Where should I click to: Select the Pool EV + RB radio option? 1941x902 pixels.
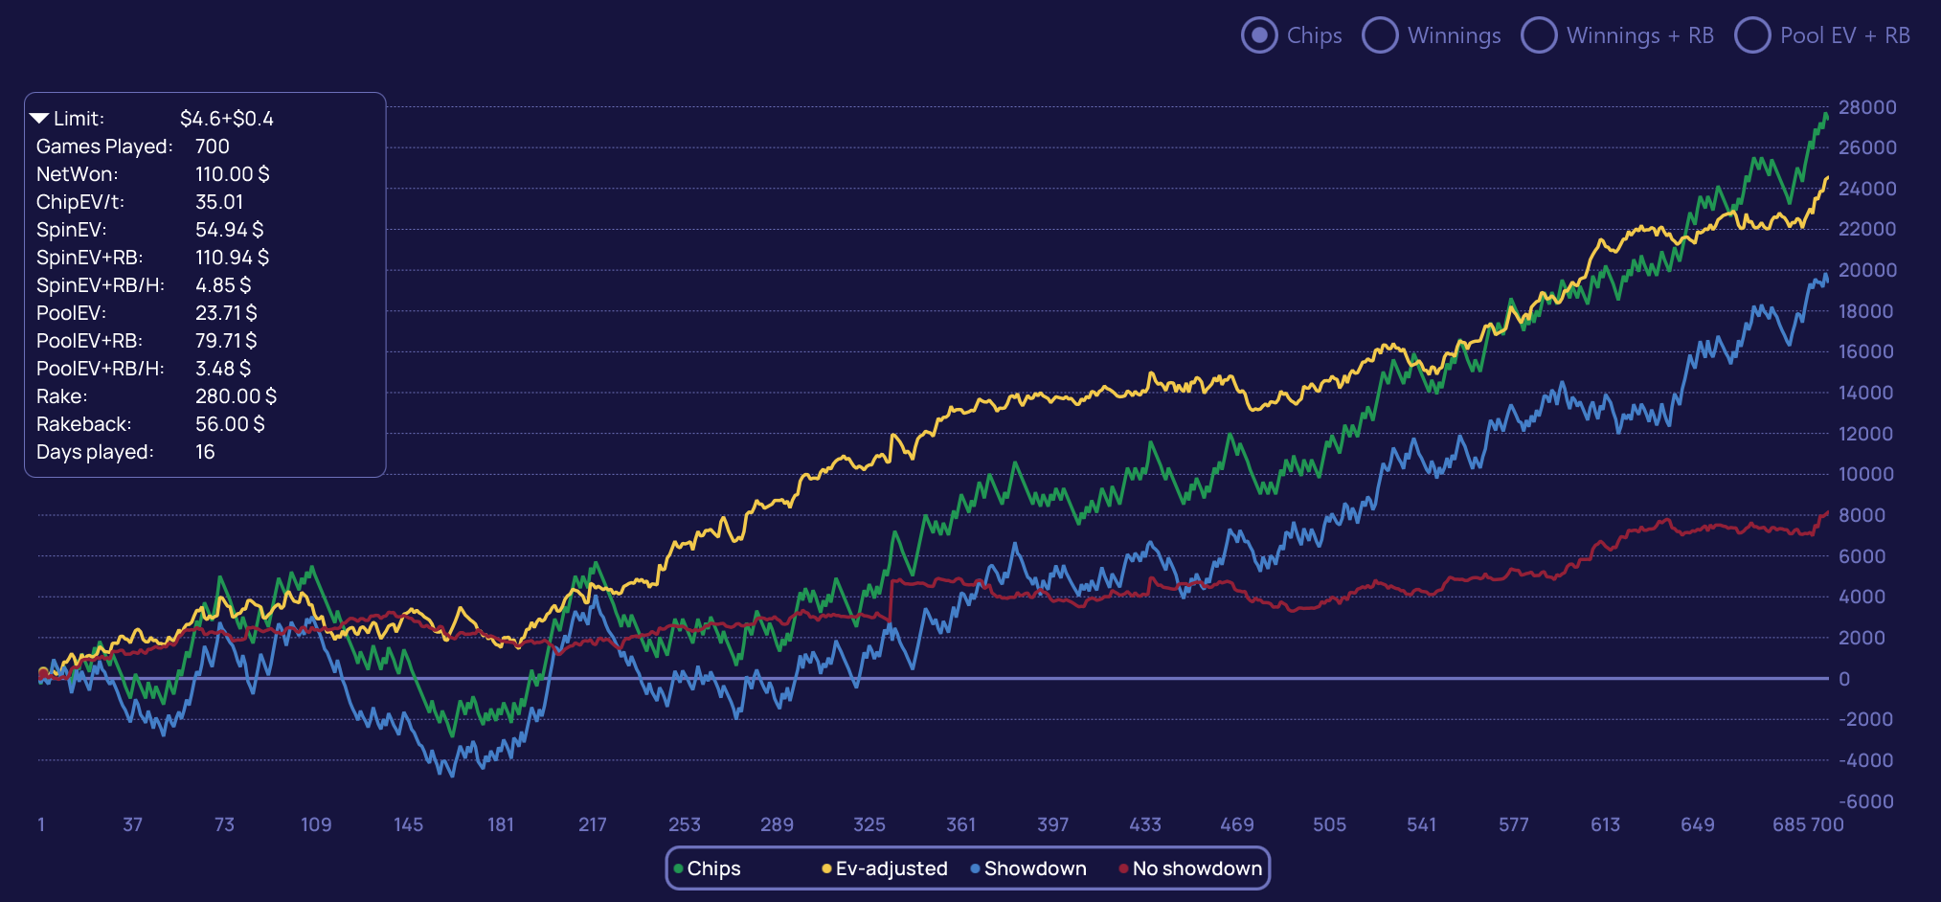pyautogui.click(x=1752, y=35)
